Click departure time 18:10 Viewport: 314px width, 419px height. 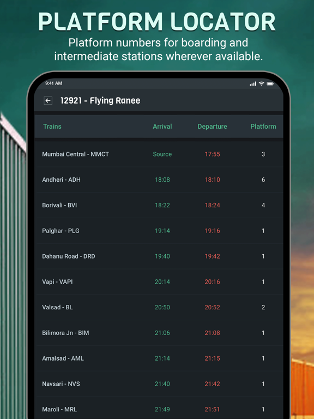coord(212,179)
